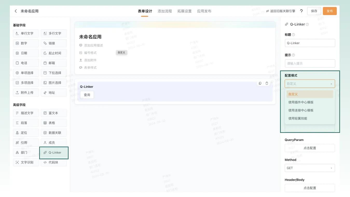Click 添加附件 in the form header
The height and width of the screenshot is (197, 350).
(x=88, y=60)
